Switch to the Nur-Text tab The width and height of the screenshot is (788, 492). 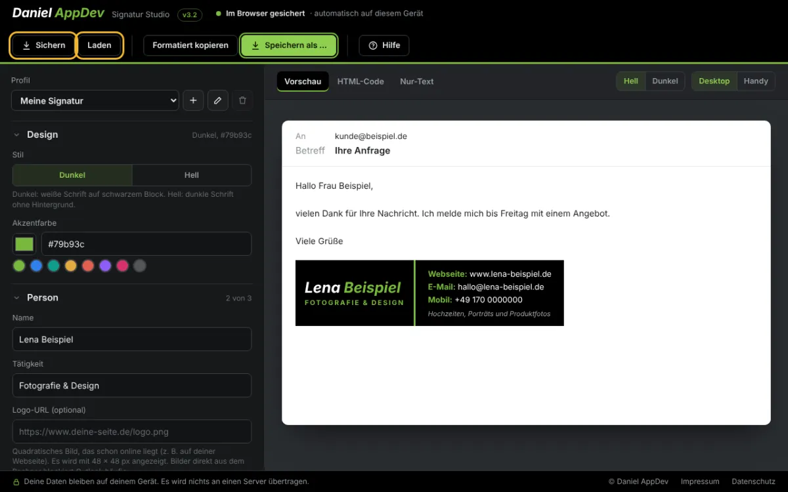coord(417,81)
